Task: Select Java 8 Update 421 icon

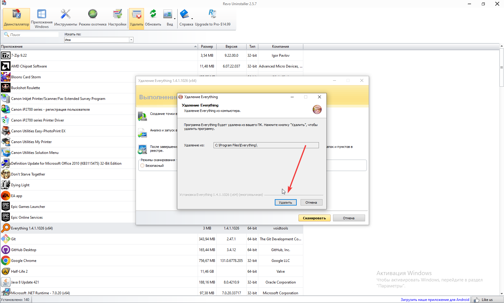Action: (5, 282)
